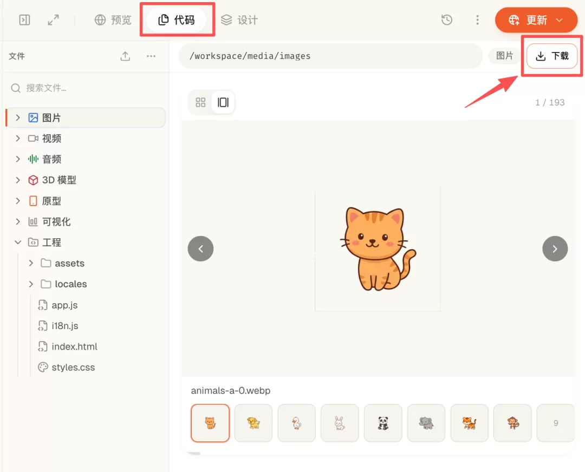Click the 视频 camera icon
Image resolution: width=585 pixels, height=472 pixels.
[33, 139]
